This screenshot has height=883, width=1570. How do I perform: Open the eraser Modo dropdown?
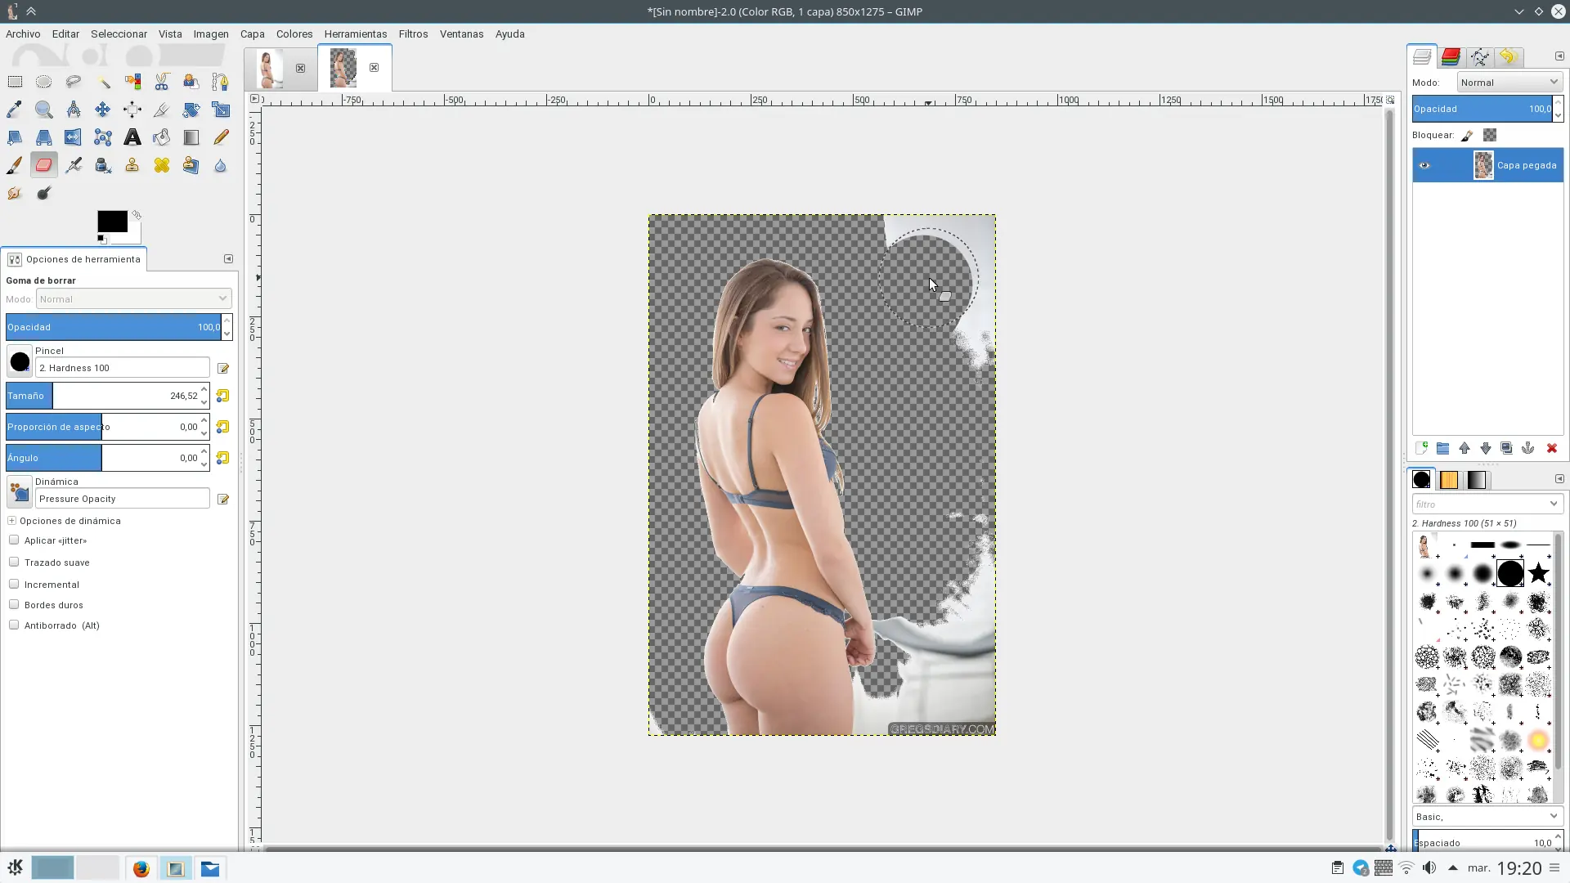point(133,298)
